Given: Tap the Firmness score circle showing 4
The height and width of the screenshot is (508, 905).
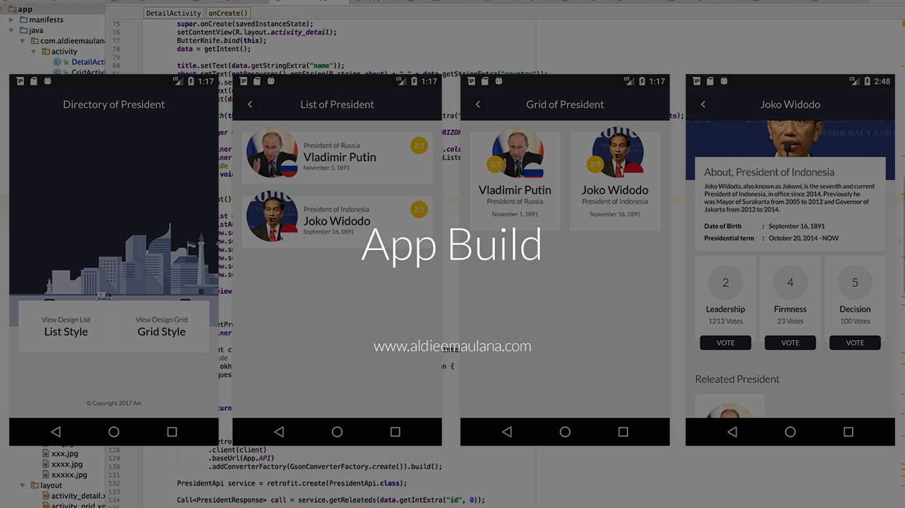Looking at the screenshot, I should pos(790,282).
